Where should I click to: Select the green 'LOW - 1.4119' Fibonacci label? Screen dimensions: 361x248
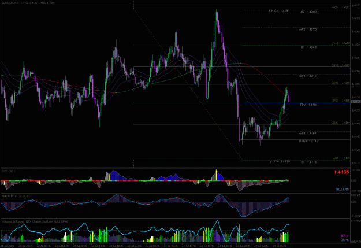point(341,158)
